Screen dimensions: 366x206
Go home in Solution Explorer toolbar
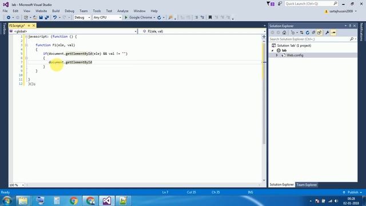click(x=284, y=33)
